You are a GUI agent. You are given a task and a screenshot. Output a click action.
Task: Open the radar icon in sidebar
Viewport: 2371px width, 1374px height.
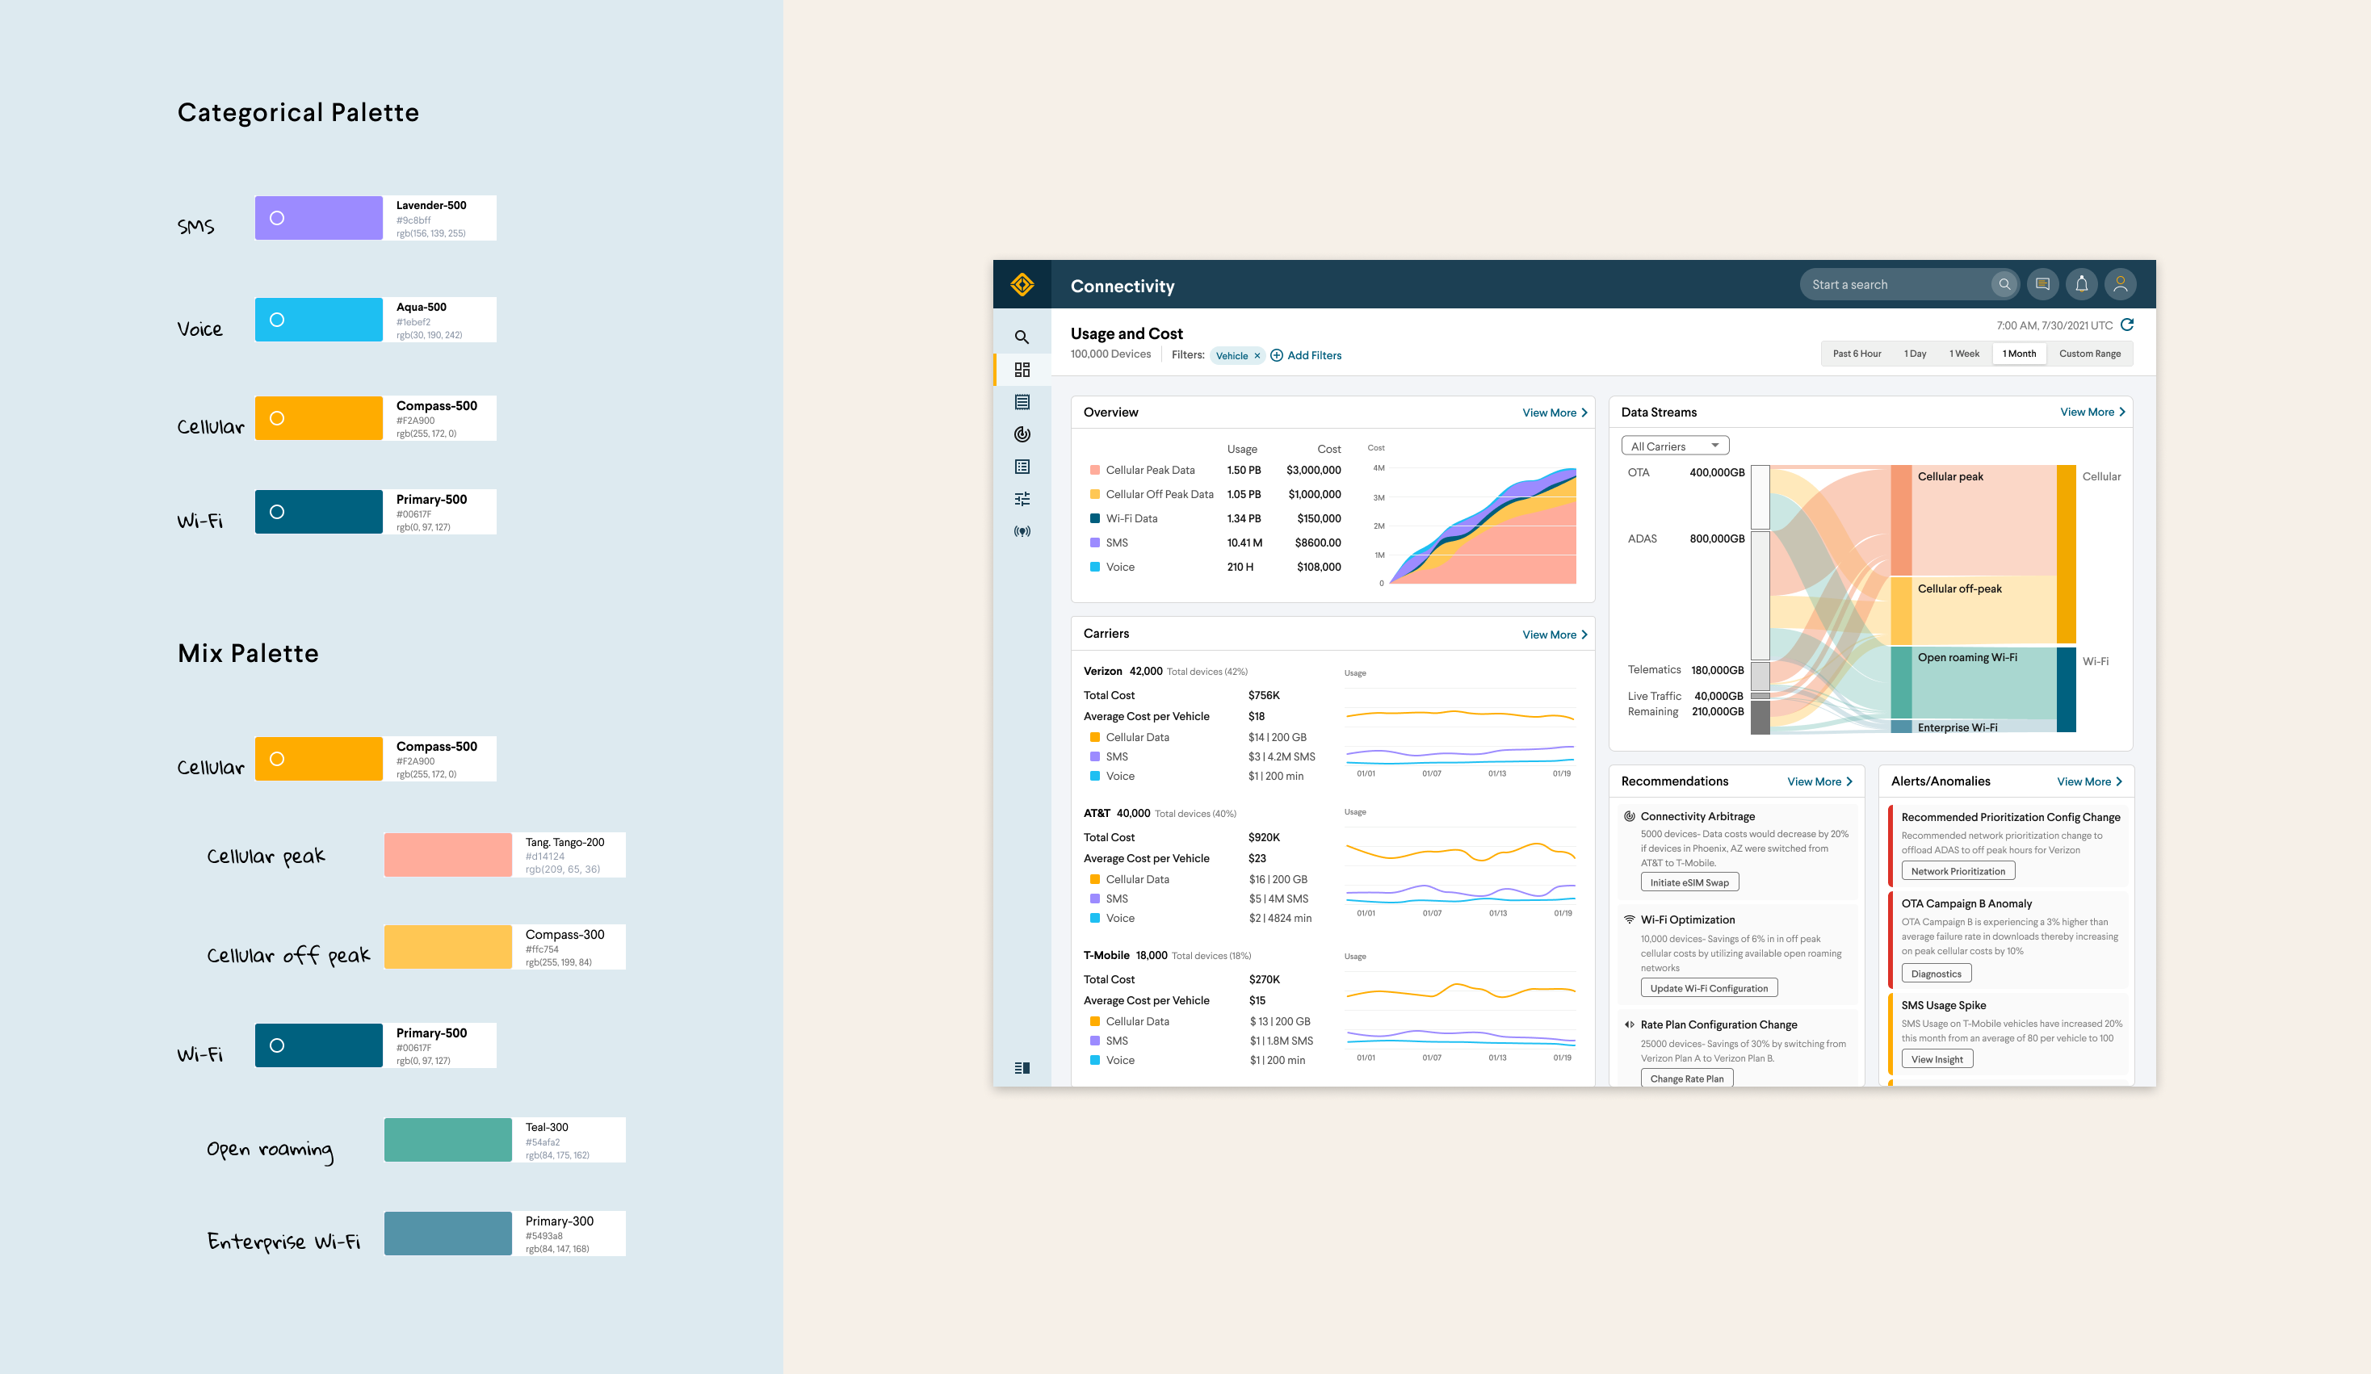[1022, 434]
